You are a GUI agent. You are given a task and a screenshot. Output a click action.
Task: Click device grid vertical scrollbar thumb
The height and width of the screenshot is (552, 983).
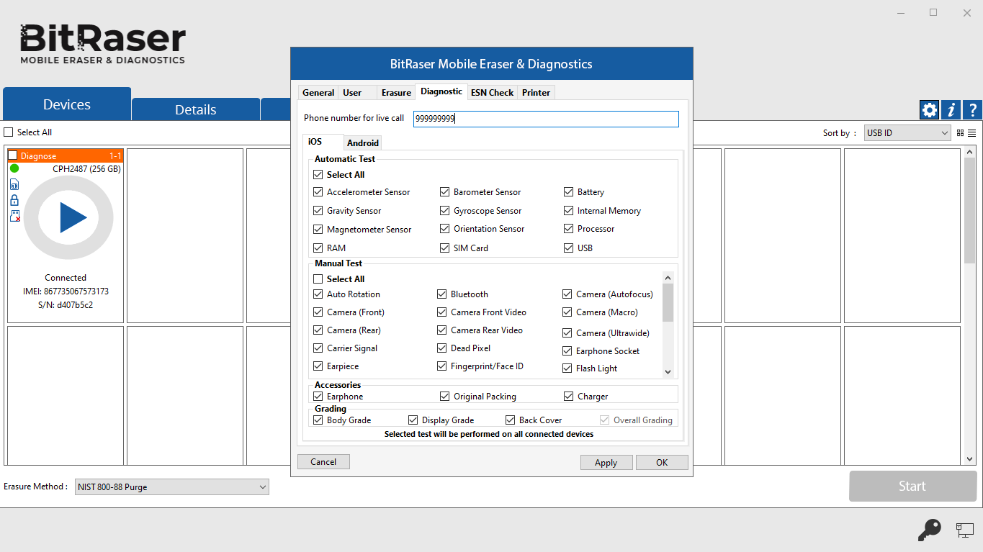pos(969,211)
